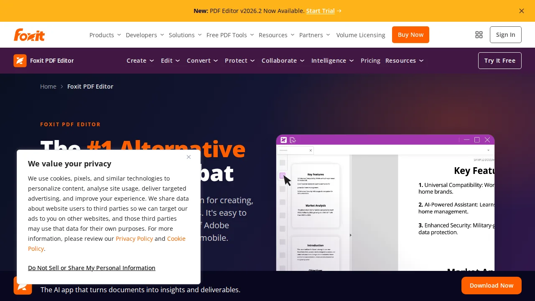Screen dimensions: 535x301
Task: Expand the Partners menu
Action: pyautogui.click(x=315, y=35)
